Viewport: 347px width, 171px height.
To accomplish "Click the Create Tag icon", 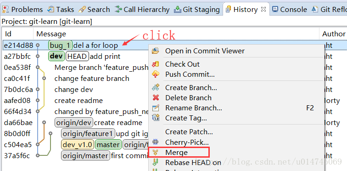I will click(x=156, y=118).
